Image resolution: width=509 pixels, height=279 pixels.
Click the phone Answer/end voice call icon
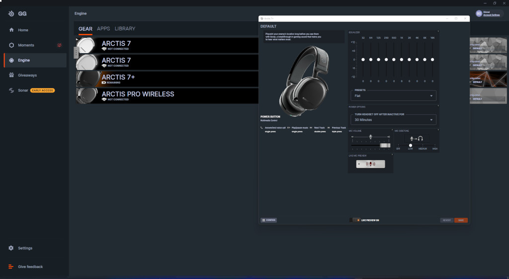[x=261, y=128]
